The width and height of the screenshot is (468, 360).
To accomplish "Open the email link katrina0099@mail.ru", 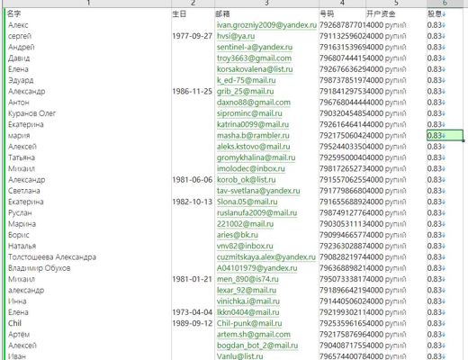I will (253, 124).
